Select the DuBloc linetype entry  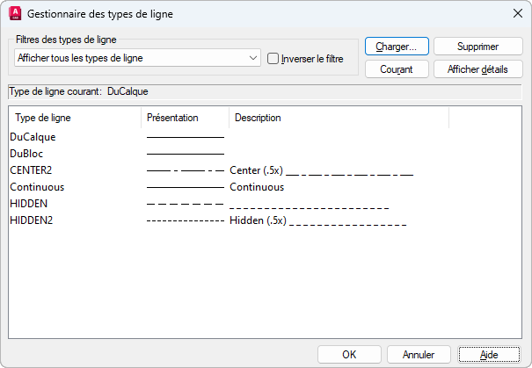(26, 154)
